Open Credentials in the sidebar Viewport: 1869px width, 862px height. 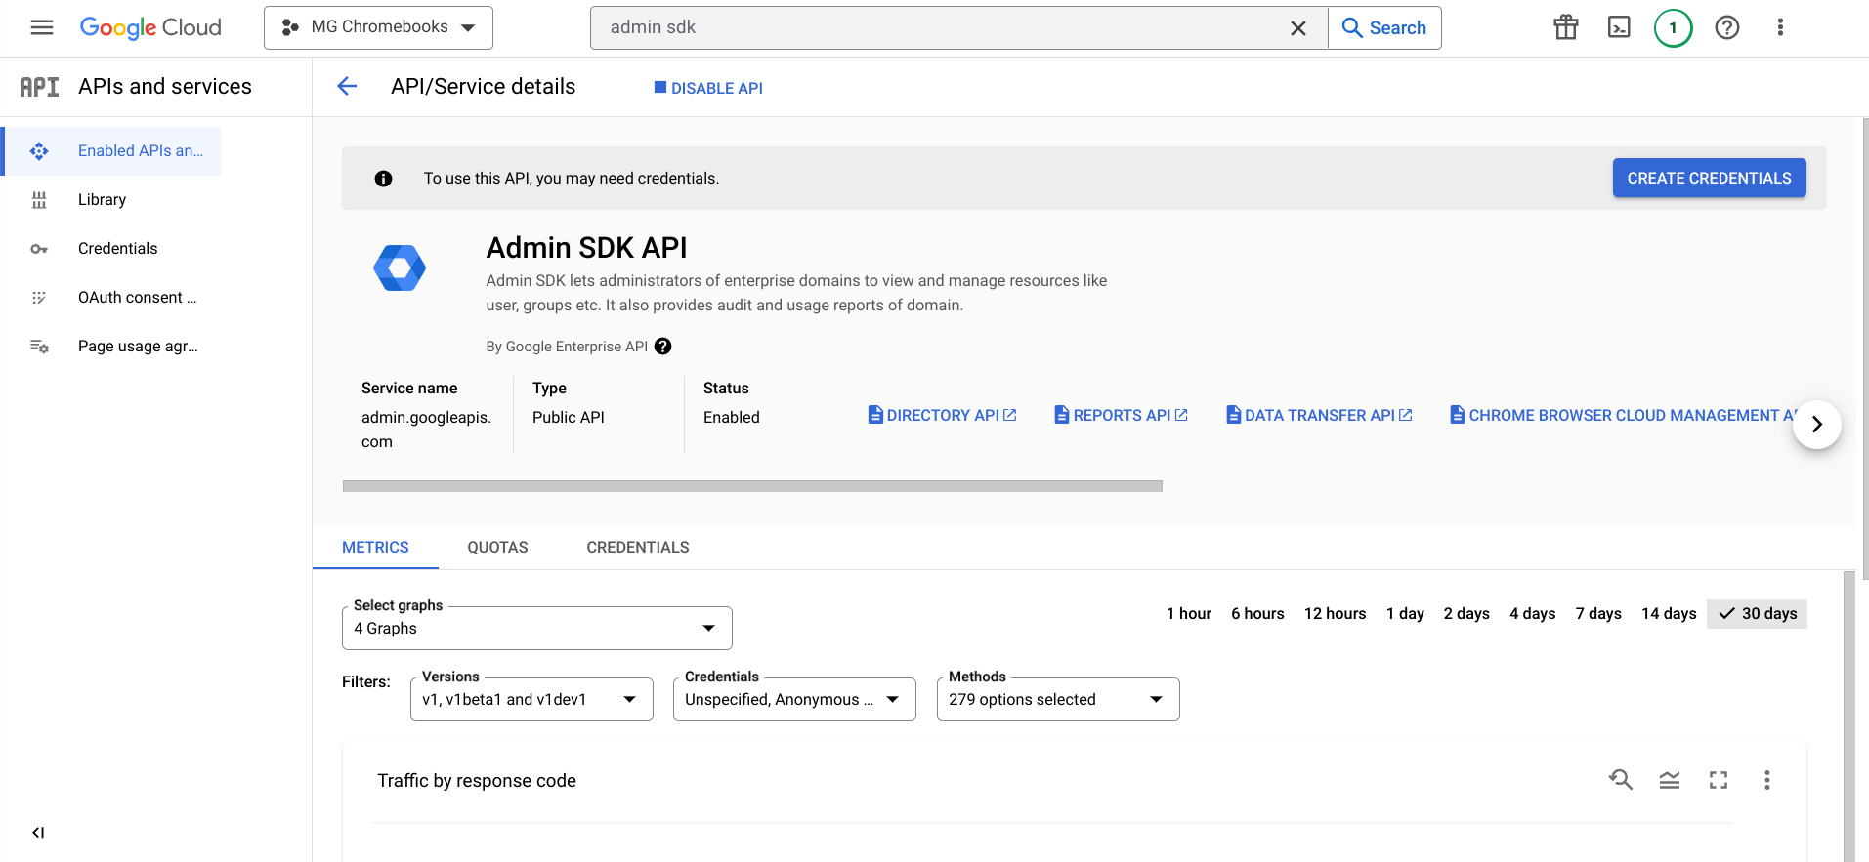(117, 249)
